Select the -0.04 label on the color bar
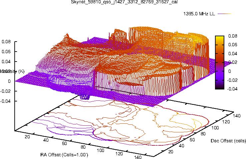246x159 pixels. pyautogui.click(x=232, y=89)
